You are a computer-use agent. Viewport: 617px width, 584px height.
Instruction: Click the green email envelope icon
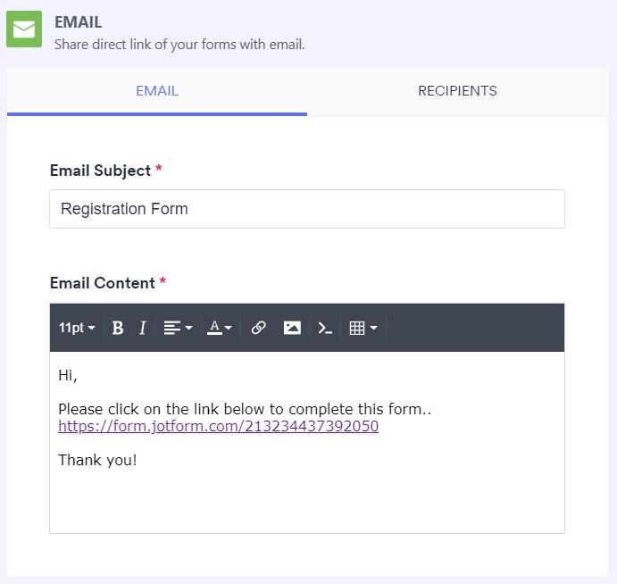click(24, 30)
